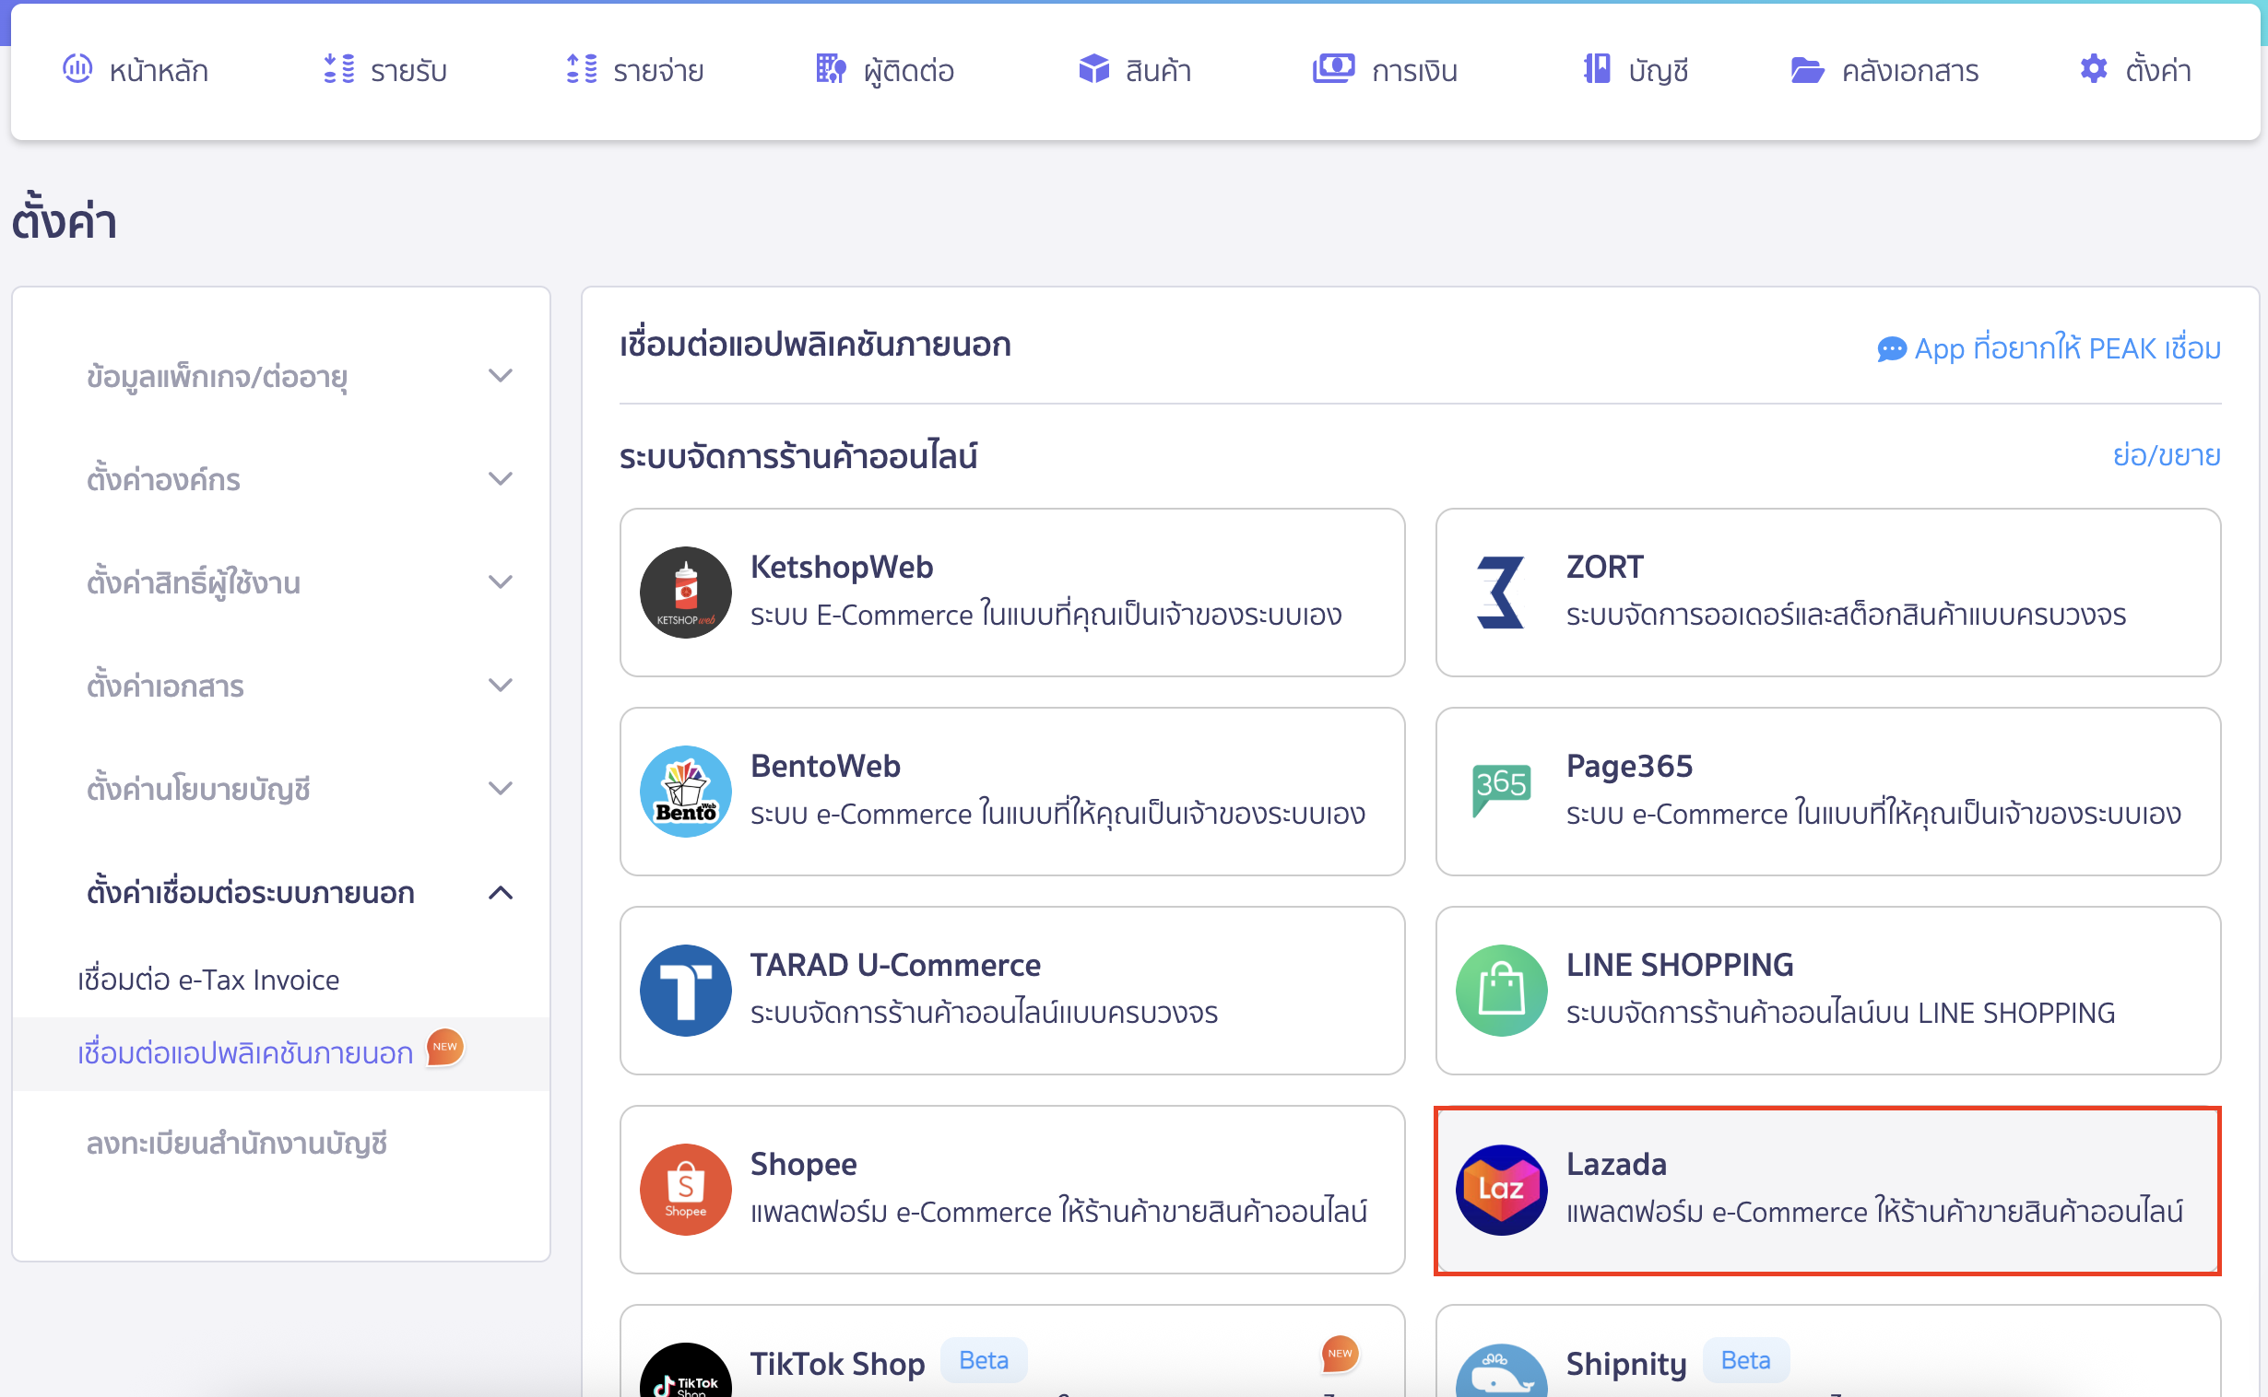Click App ที่อยากให้ PEAK เชื่อม link
2268x1397 pixels.
[2049, 349]
